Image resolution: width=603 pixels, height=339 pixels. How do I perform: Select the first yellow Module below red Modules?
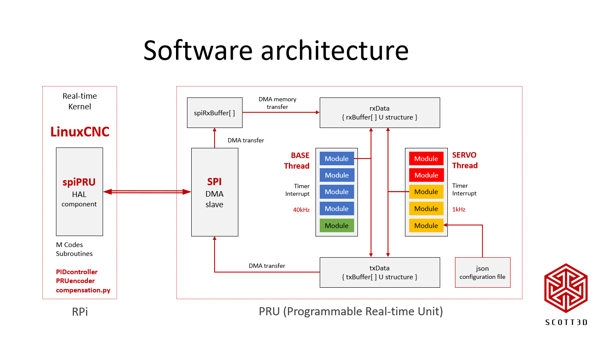click(426, 192)
